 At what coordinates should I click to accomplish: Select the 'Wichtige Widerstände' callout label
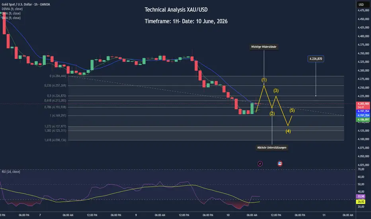click(x=264, y=47)
